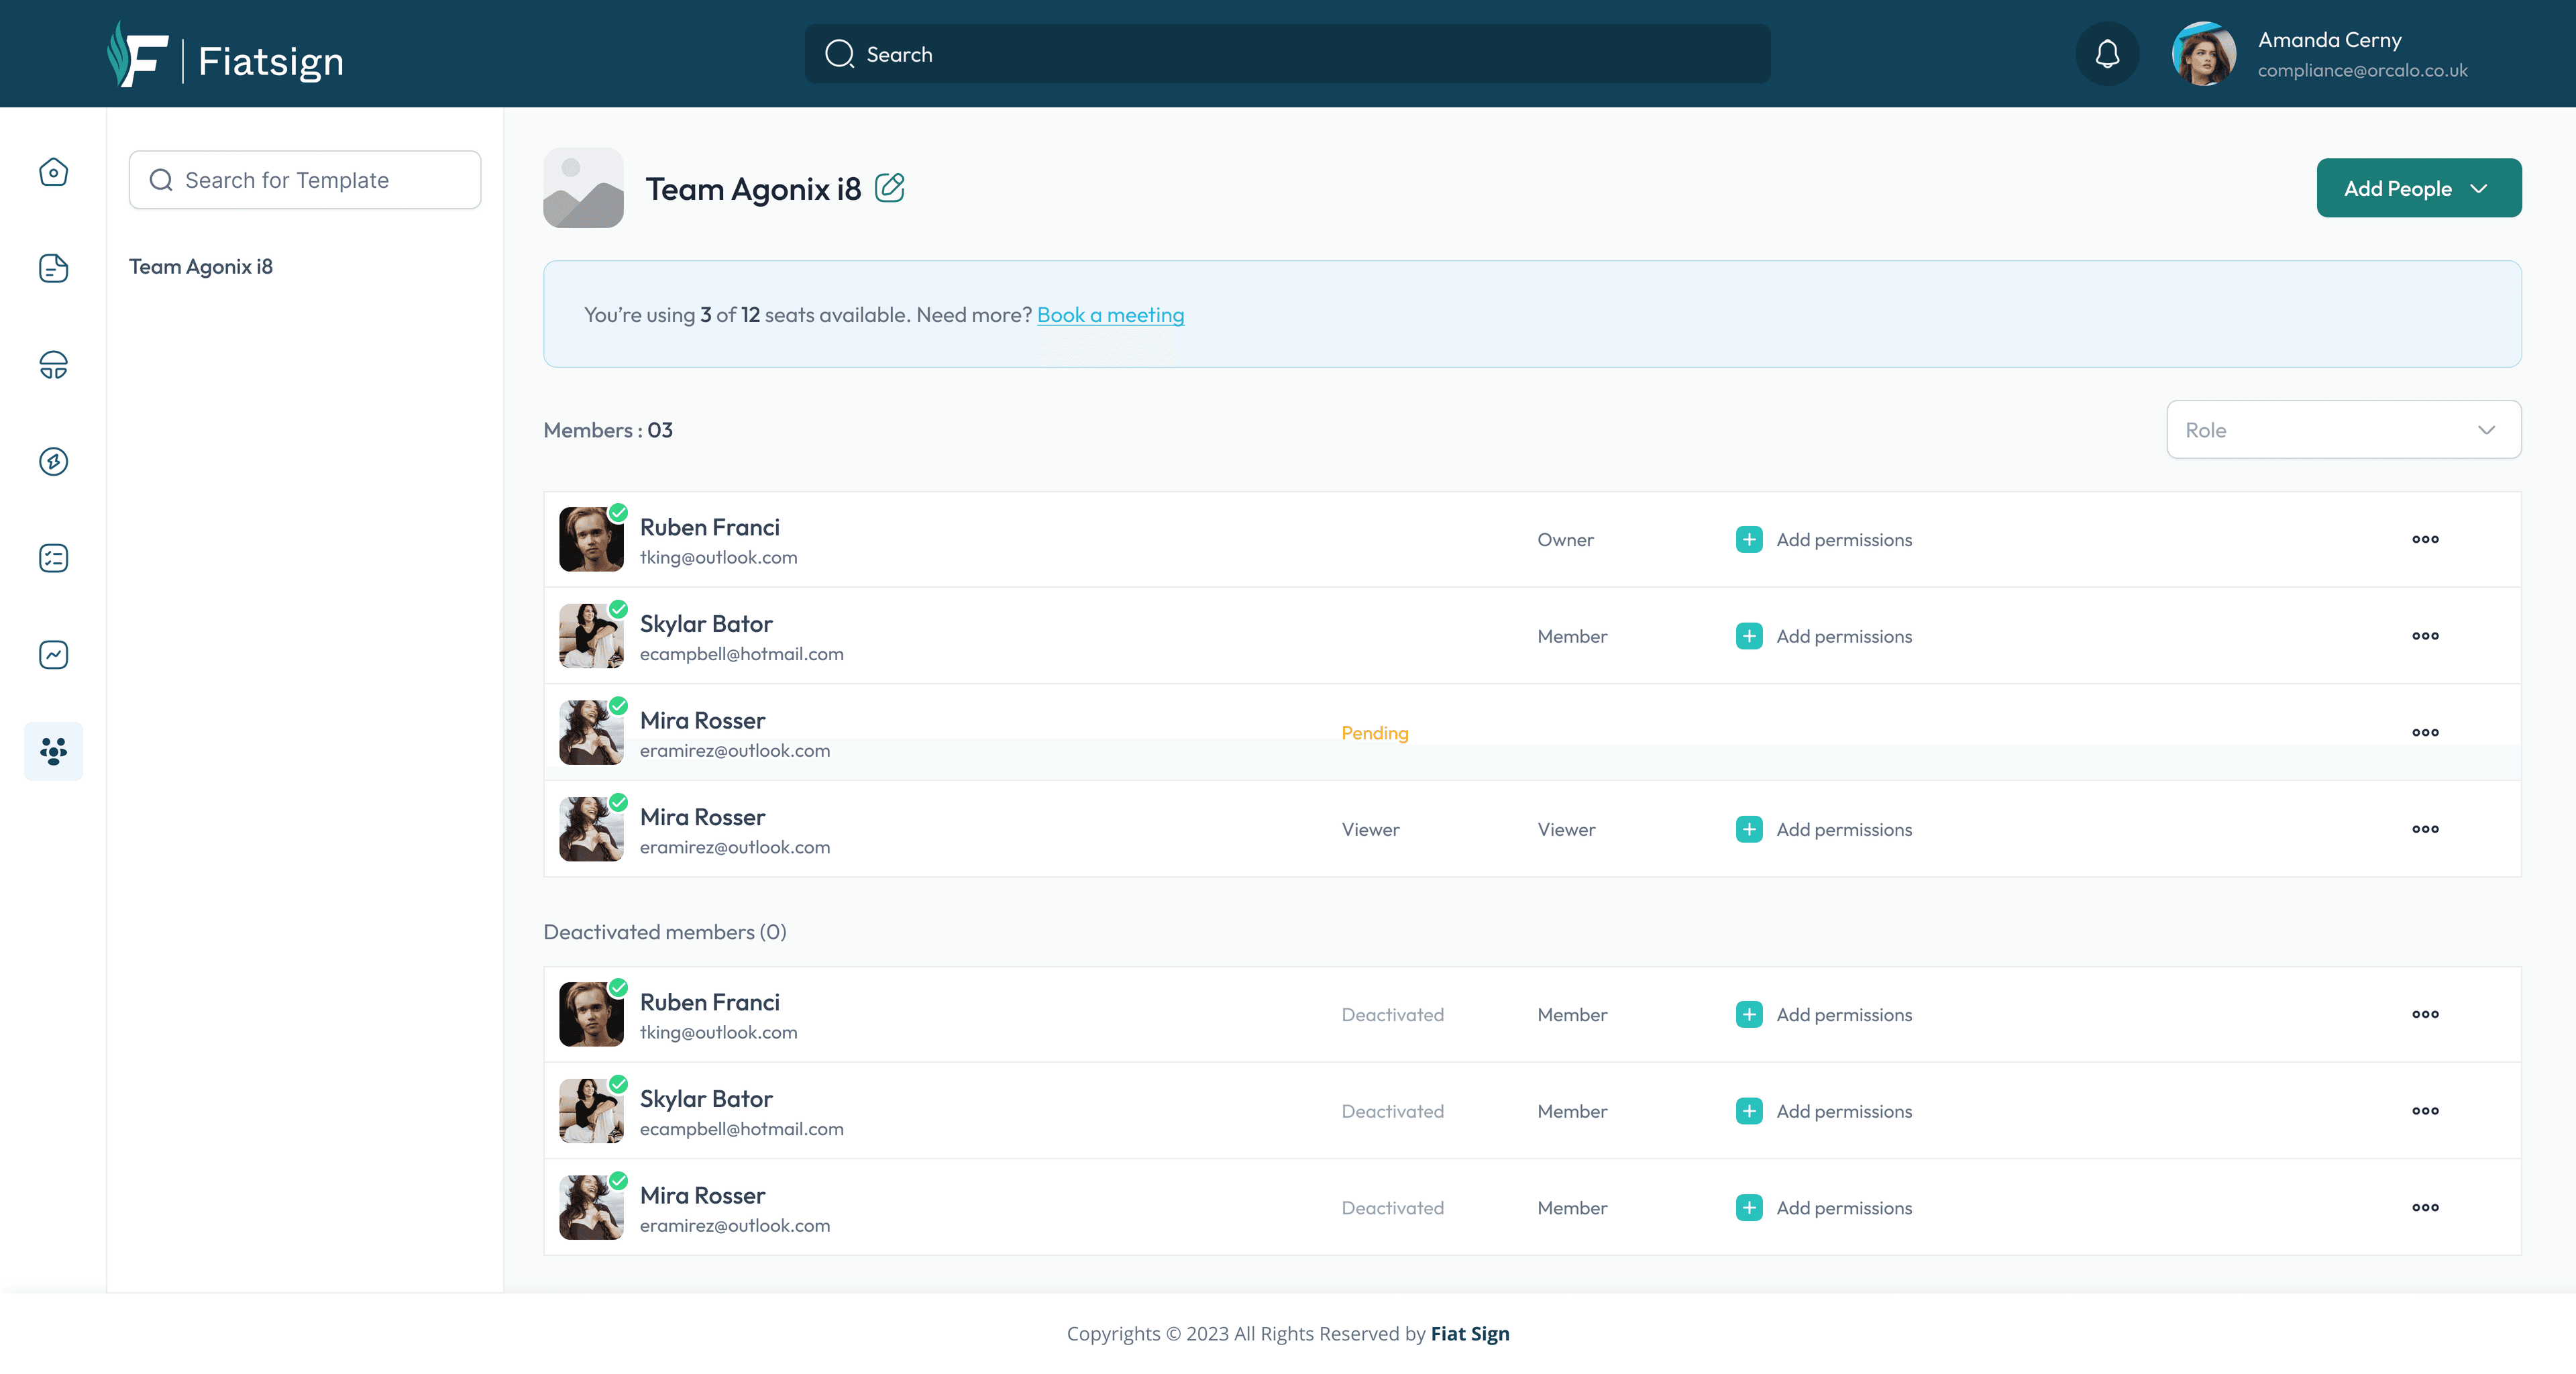Open more options for deactivated Ruben Franci
This screenshot has height=1374, width=2576.
tap(2425, 1015)
